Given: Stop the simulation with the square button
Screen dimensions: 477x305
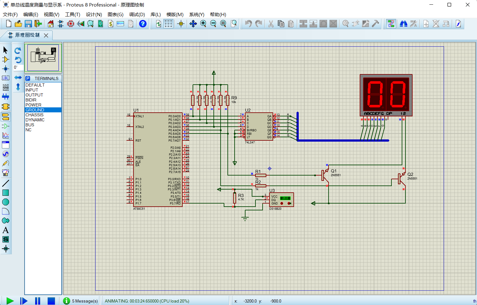Looking at the screenshot, I should tap(51, 301).
